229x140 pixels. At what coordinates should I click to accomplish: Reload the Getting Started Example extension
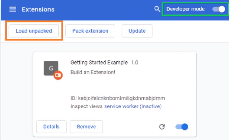(162, 127)
